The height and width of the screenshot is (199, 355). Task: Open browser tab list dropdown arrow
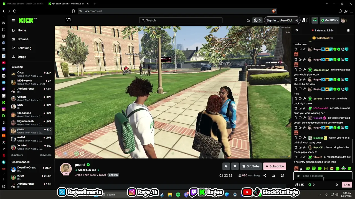[327, 4]
